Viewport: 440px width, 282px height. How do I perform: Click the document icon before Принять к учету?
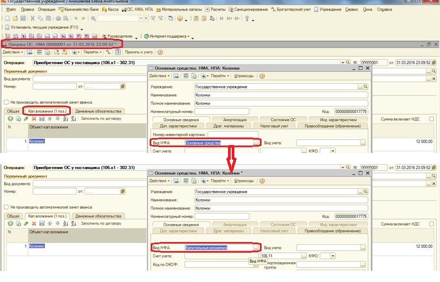pos(118,52)
